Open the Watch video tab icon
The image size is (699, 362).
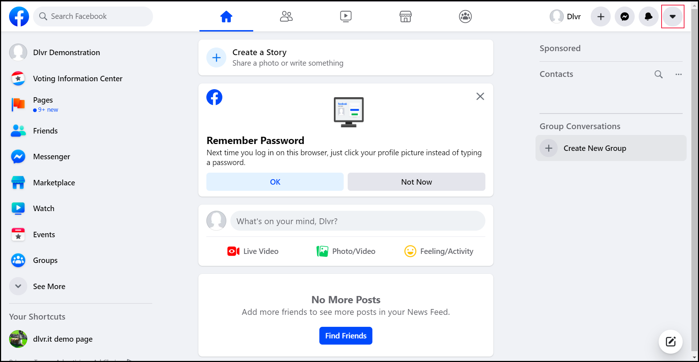tap(346, 16)
